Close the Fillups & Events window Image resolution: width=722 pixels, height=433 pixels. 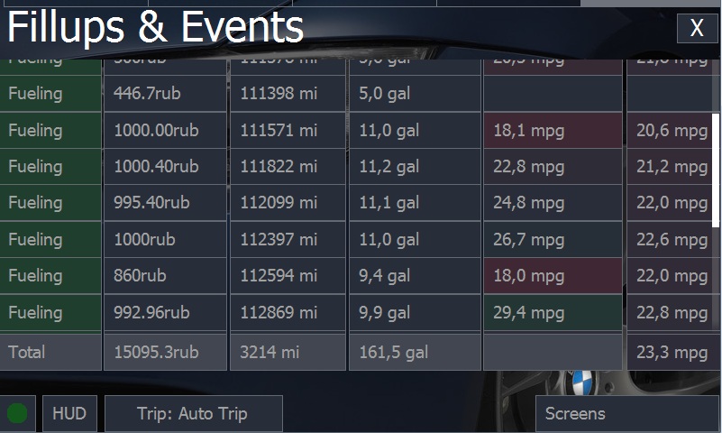pyautogui.click(x=697, y=28)
